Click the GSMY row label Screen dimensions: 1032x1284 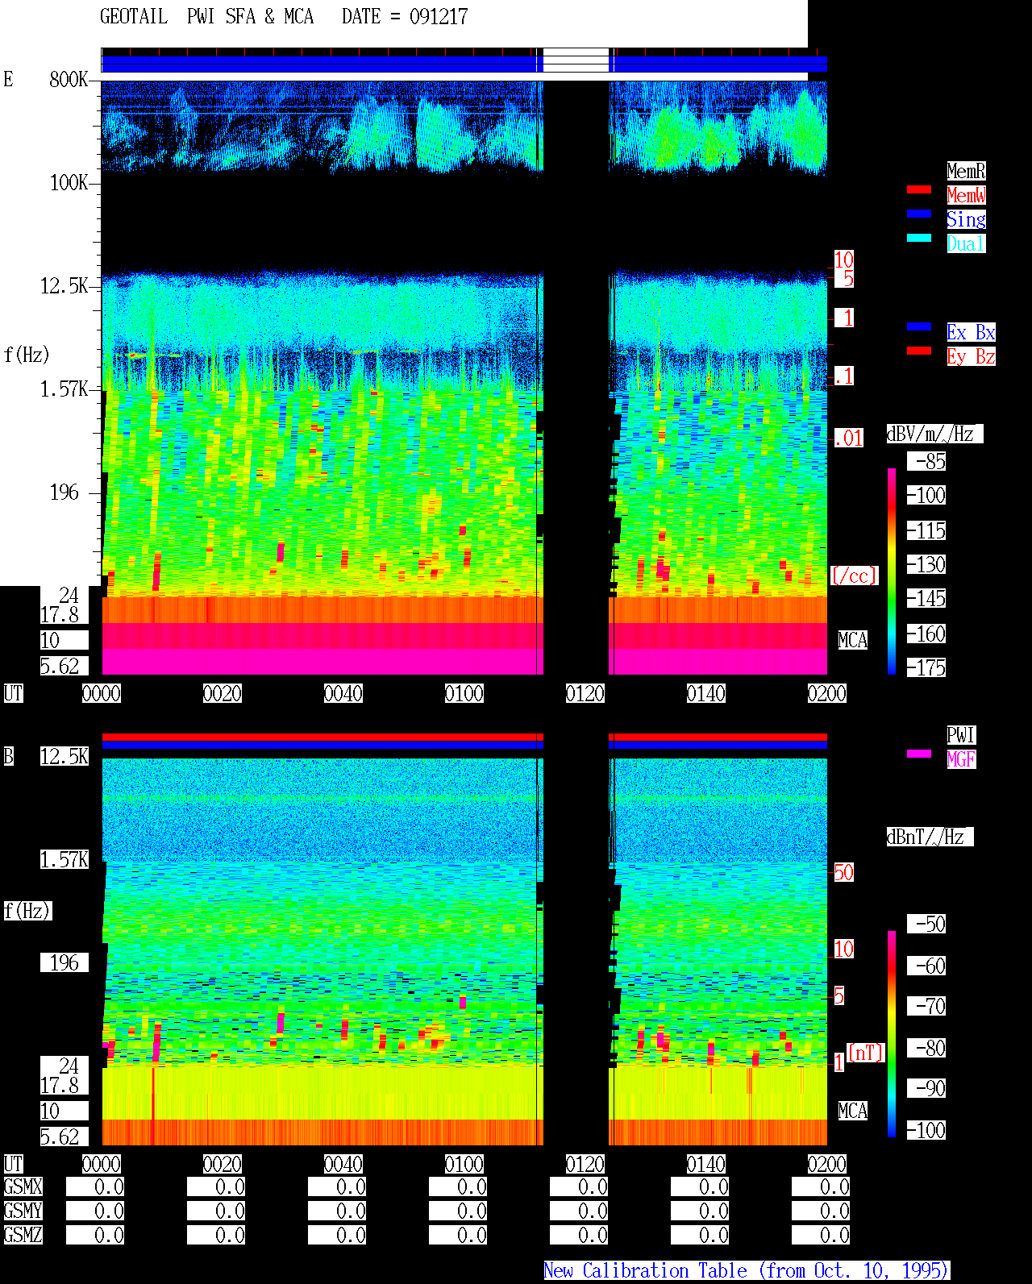23,1211
